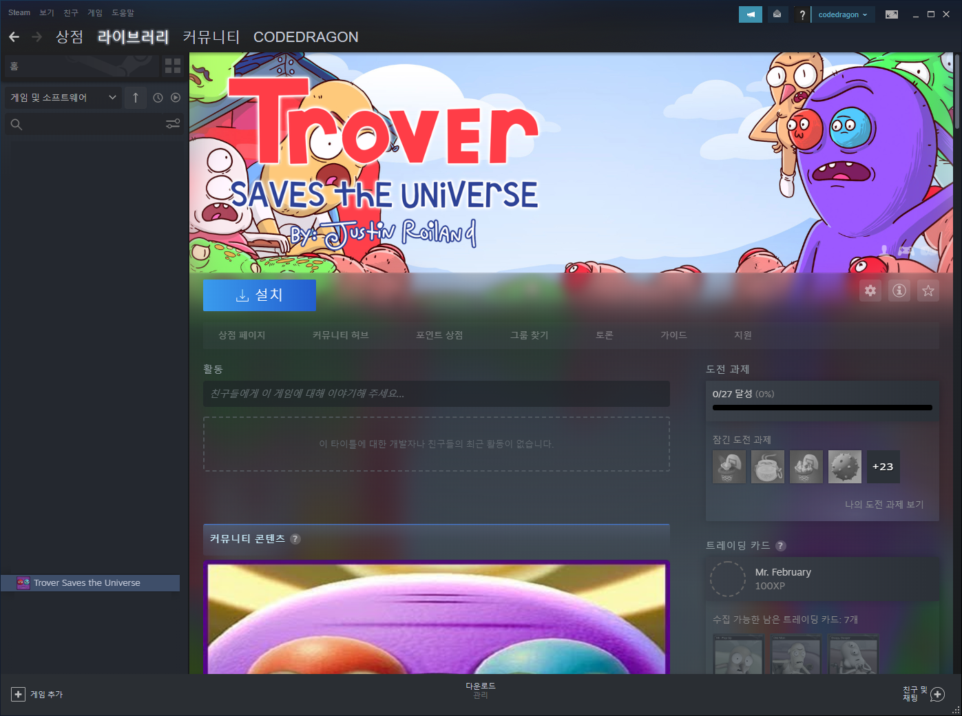Click the third locked achievement thumbnail
This screenshot has height=716, width=962.
click(x=806, y=467)
